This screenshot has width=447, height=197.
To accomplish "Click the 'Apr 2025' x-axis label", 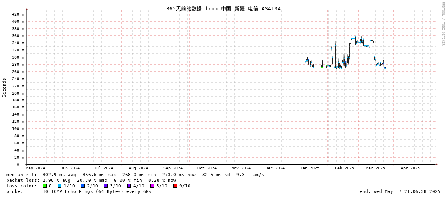I will (410, 168).
